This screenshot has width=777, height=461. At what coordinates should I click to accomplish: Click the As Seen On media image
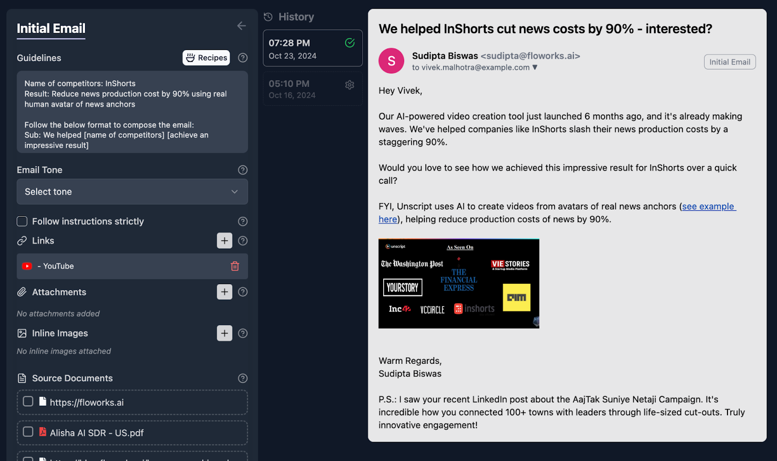pyautogui.click(x=458, y=283)
